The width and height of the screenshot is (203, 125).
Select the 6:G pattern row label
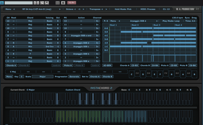[106, 28]
